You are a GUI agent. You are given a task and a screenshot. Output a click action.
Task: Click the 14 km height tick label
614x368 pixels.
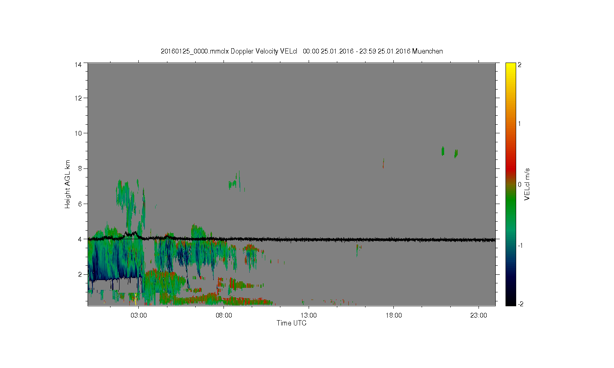[x=78, y=65]
